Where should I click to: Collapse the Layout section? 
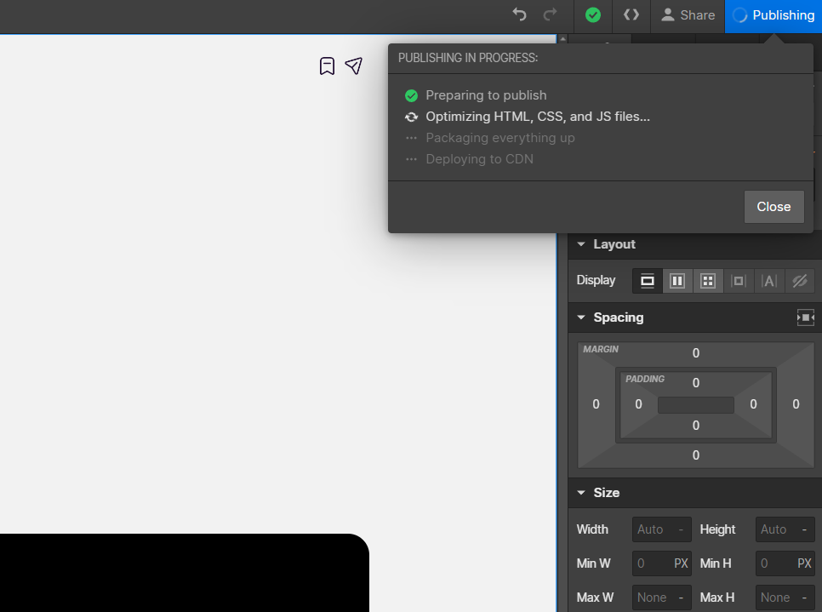pos(581,244)
